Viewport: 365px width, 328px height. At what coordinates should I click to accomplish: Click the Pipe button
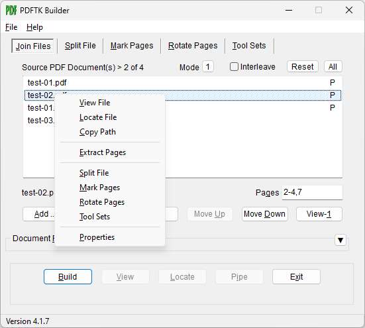pos(239,277)
